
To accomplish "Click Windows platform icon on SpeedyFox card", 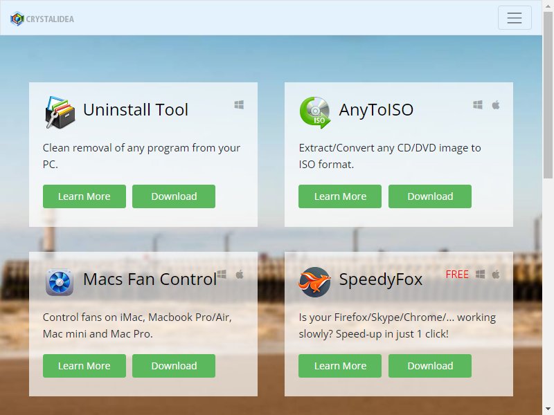I will [480, 274].
